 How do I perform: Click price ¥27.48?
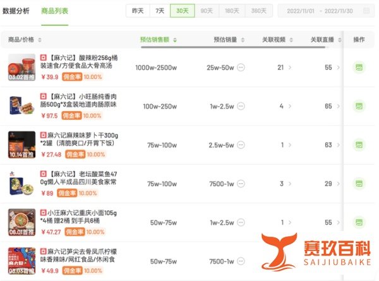click(51, 155)
